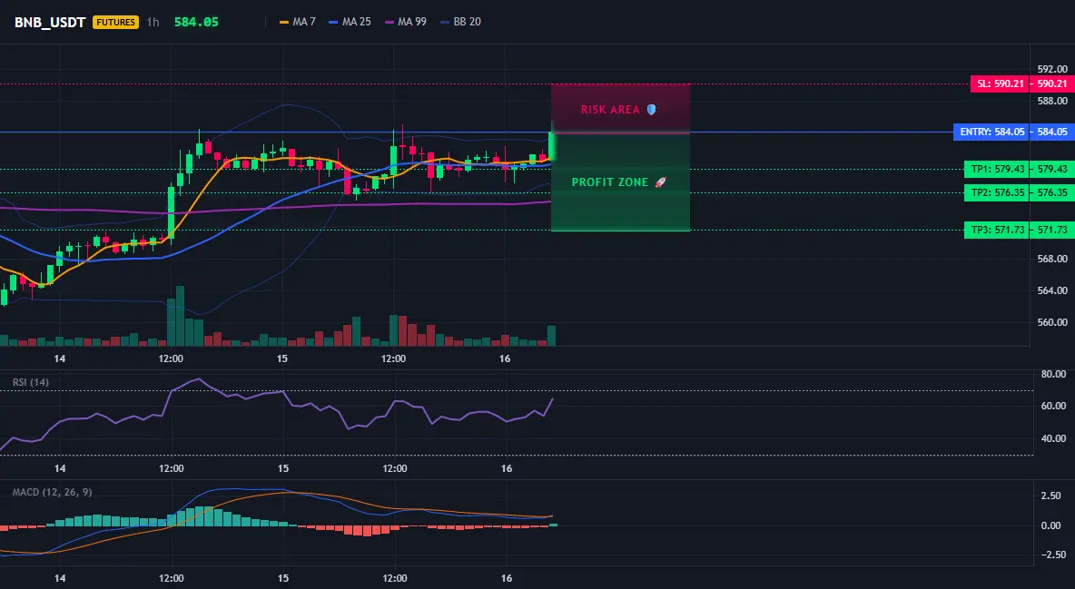Click the BB 20 legend entry
The image size is (1075, 589).
460,22
